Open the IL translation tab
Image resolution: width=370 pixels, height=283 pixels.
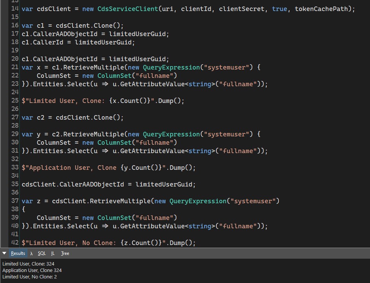(x=53, y=253)
